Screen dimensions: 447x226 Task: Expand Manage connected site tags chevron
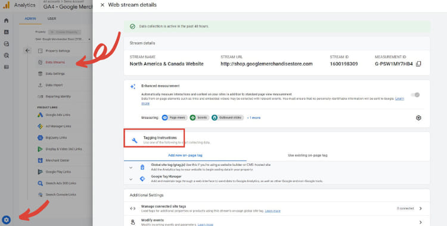[x=421, y=208]
